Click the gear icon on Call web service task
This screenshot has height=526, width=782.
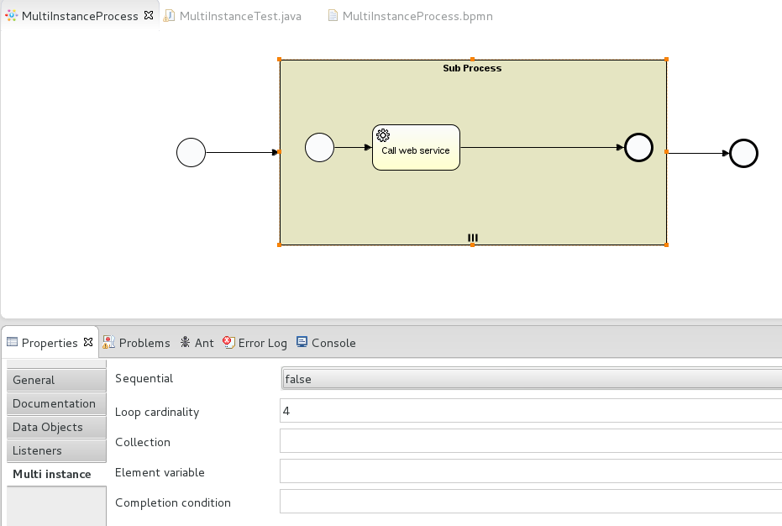383,135
